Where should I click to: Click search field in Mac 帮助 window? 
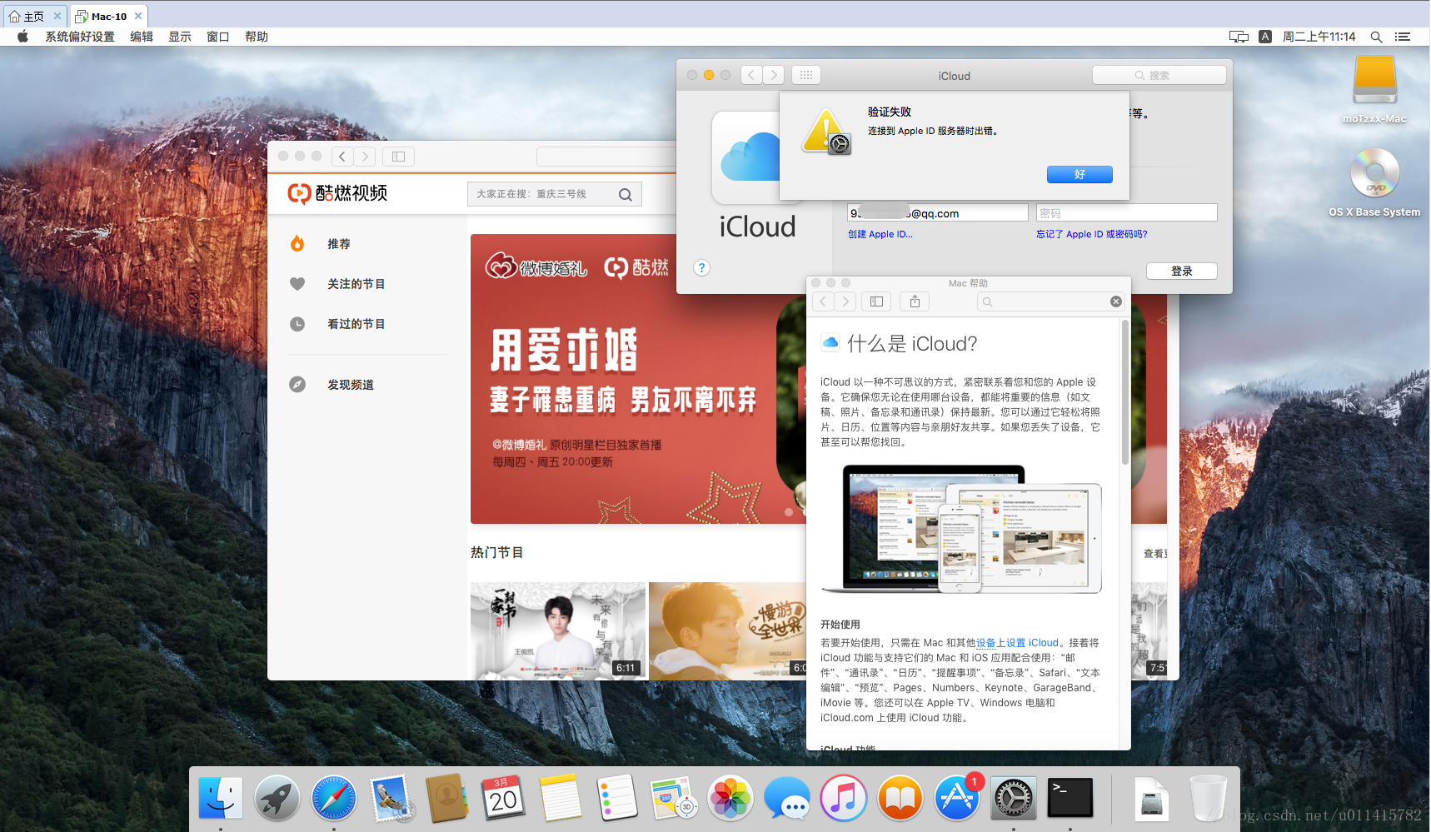coord(1050,301)
